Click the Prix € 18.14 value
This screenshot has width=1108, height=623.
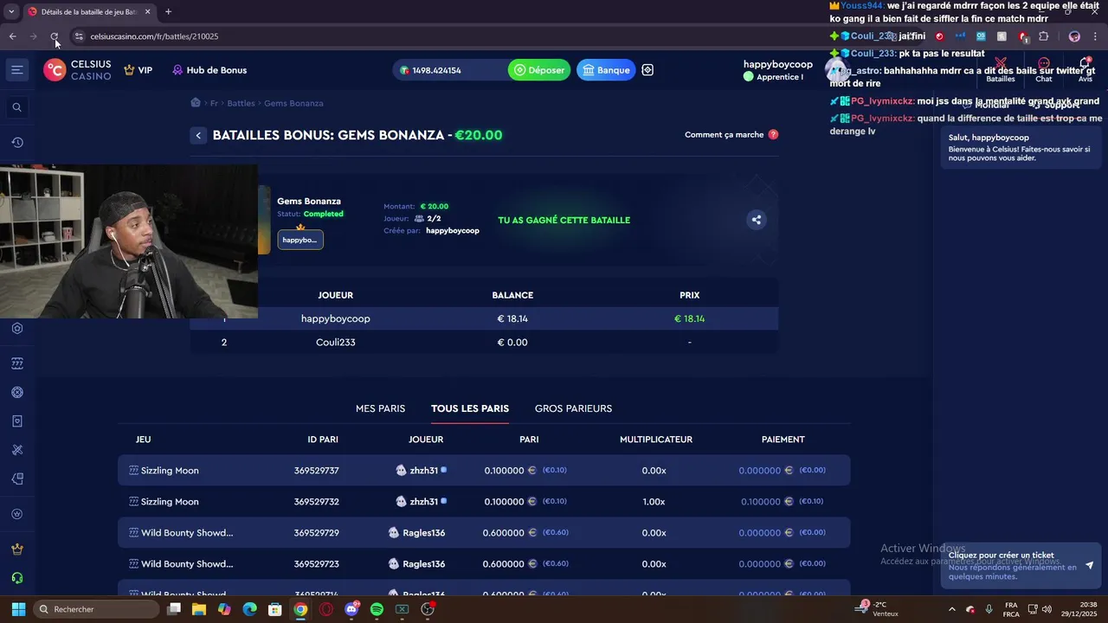pos(689,318)
